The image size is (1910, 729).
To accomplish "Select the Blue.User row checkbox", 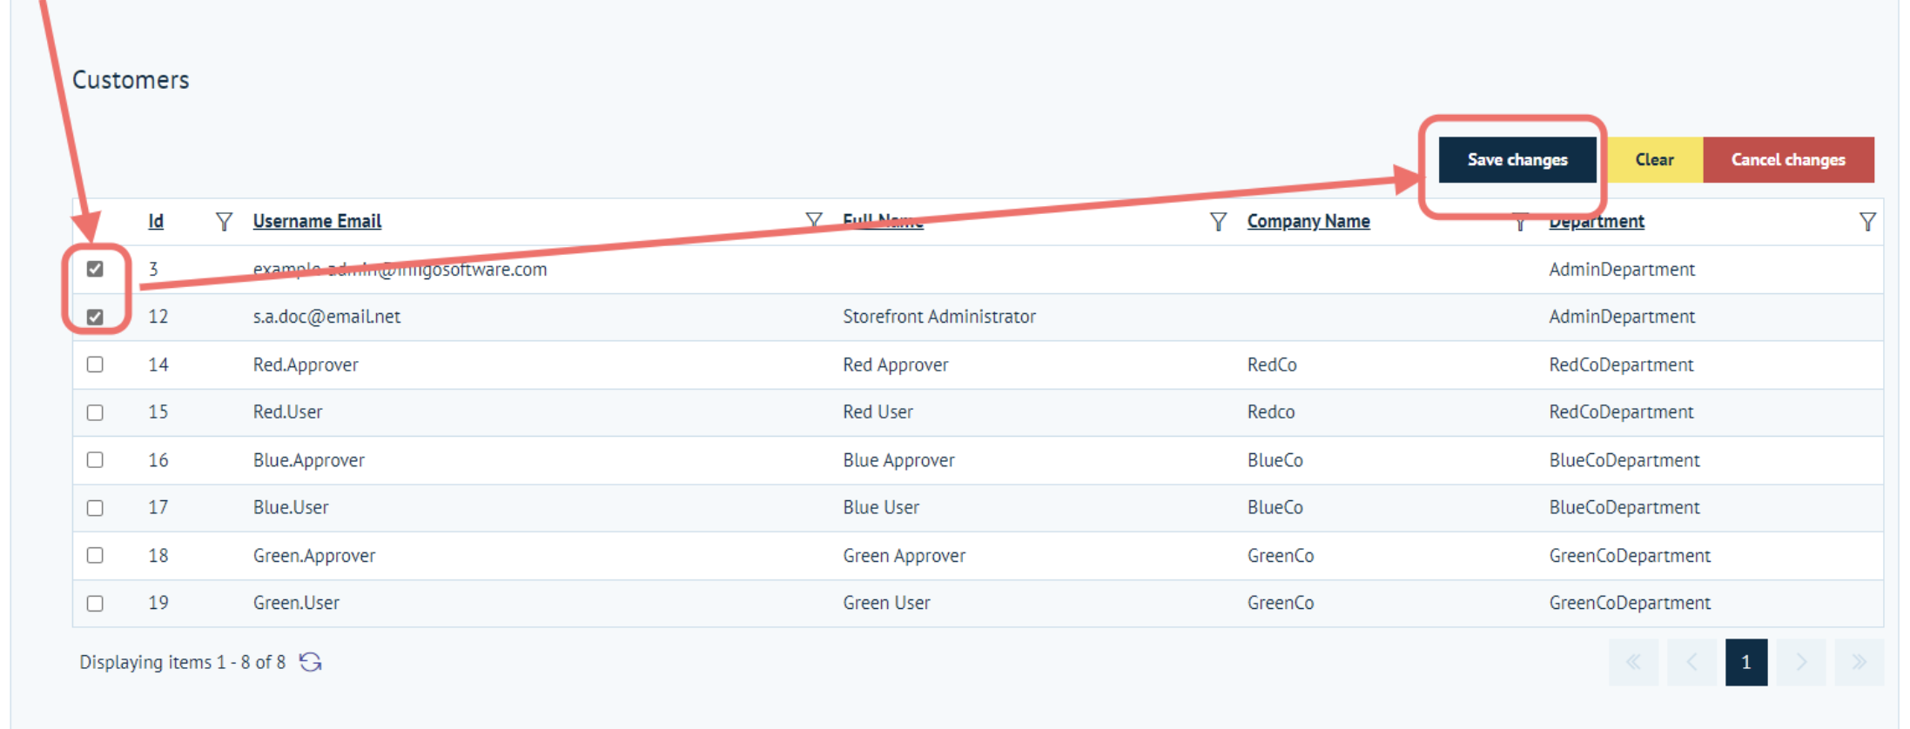I will pyautogui.click(x=95, y=507).
